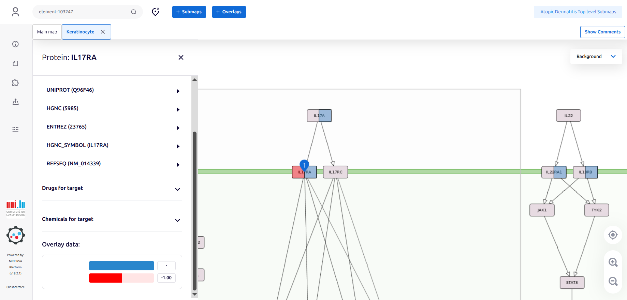Center map with location target icon
The height and width of the screenshot is (300, 627).
pyautogui.click(x=613, y=235)
